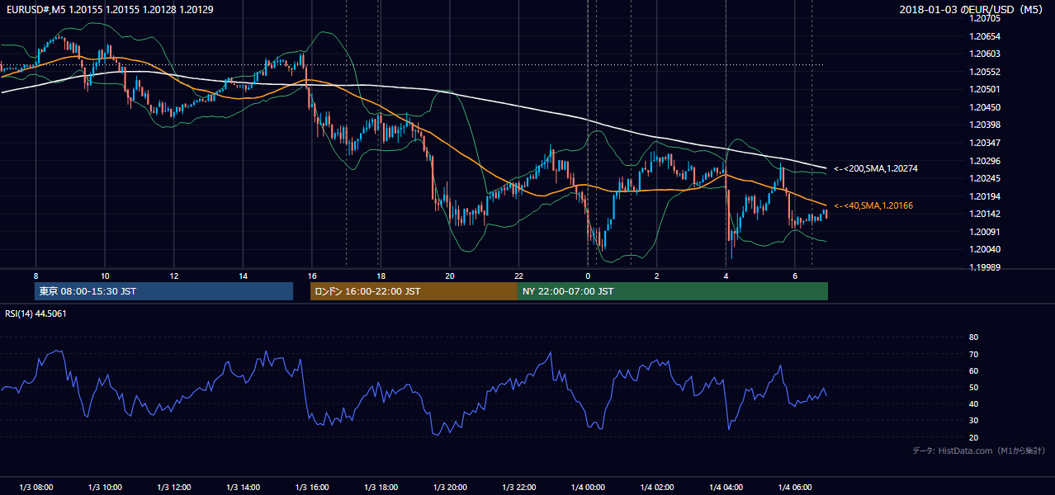Click the RSI axis 70 level
1055x495 pixels.
pyautogui.click(x=973, y=354)
